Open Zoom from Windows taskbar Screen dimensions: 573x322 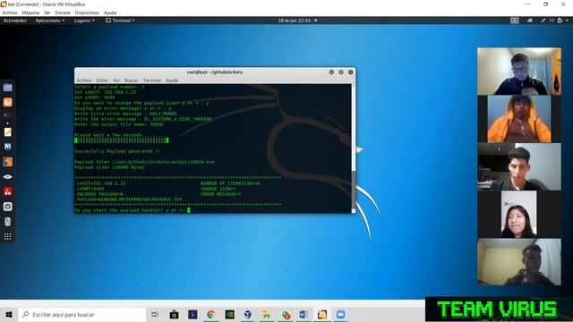[340, 314]
